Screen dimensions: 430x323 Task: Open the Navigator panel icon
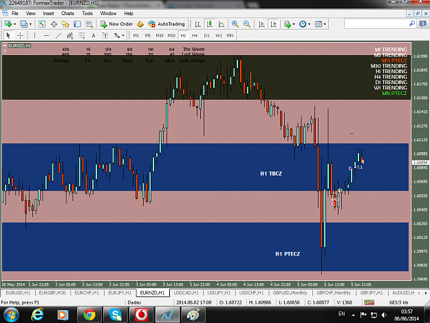(x=65, y=24)
